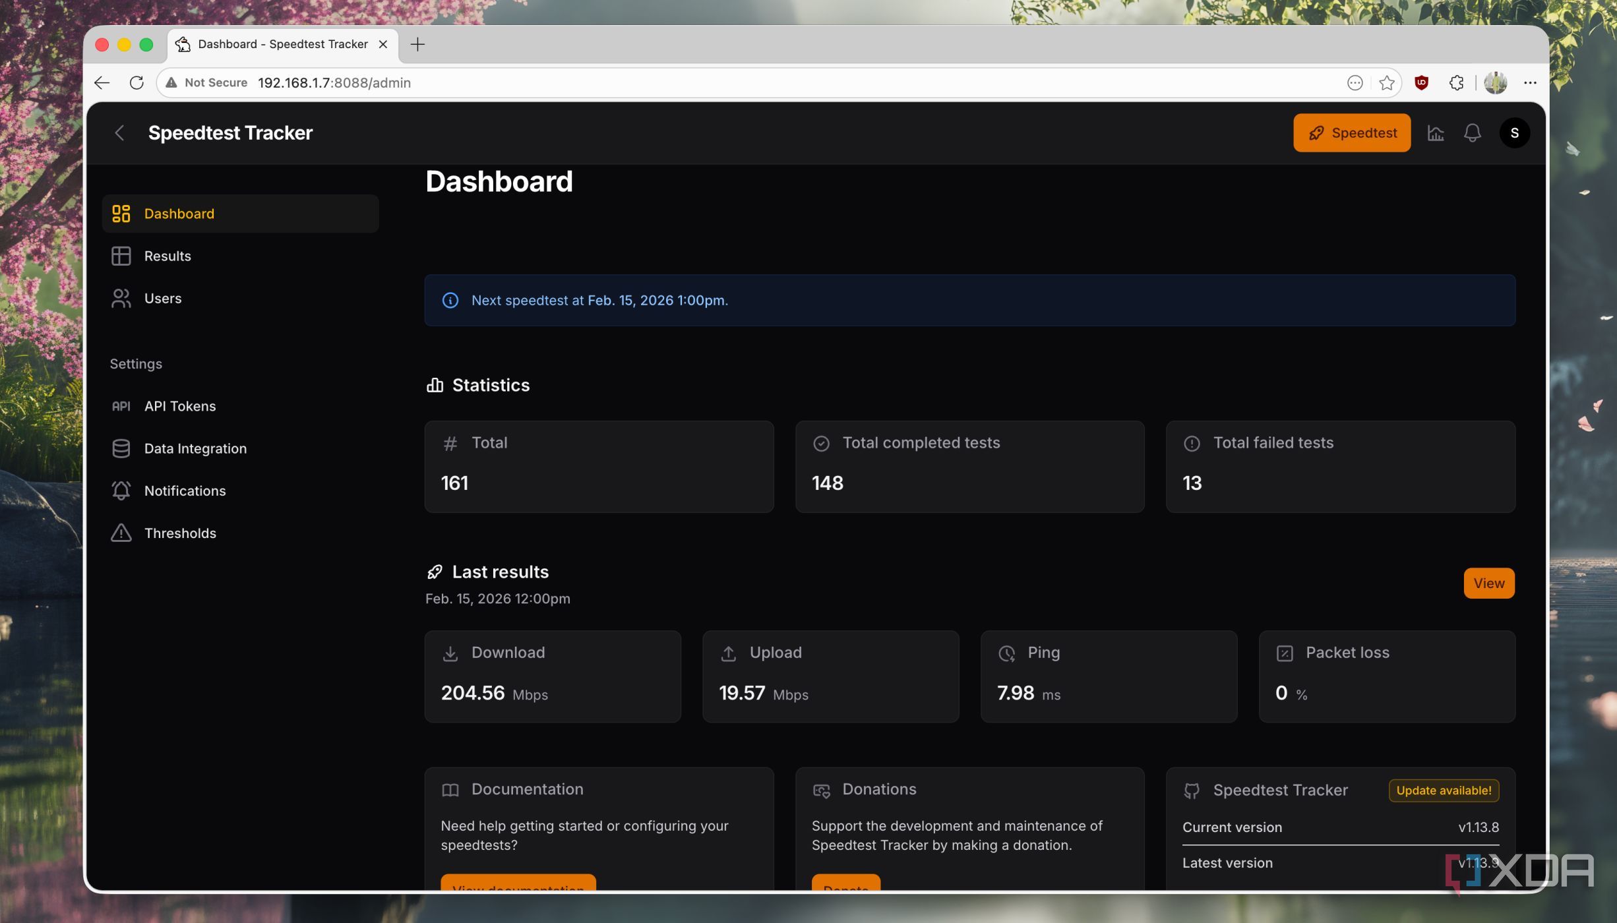
Task: Click the View button for Last results
Action: pyautogui.click(x=1489, y=583)
